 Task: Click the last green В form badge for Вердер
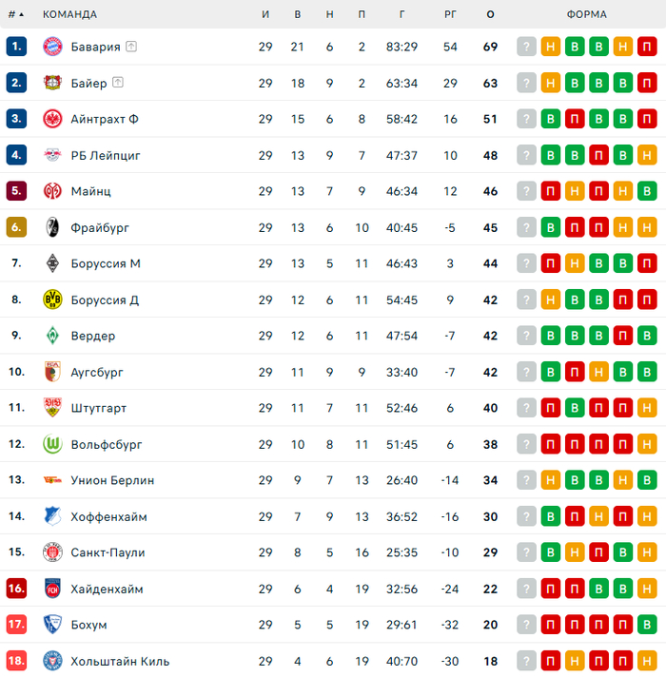tap(647, 336)
